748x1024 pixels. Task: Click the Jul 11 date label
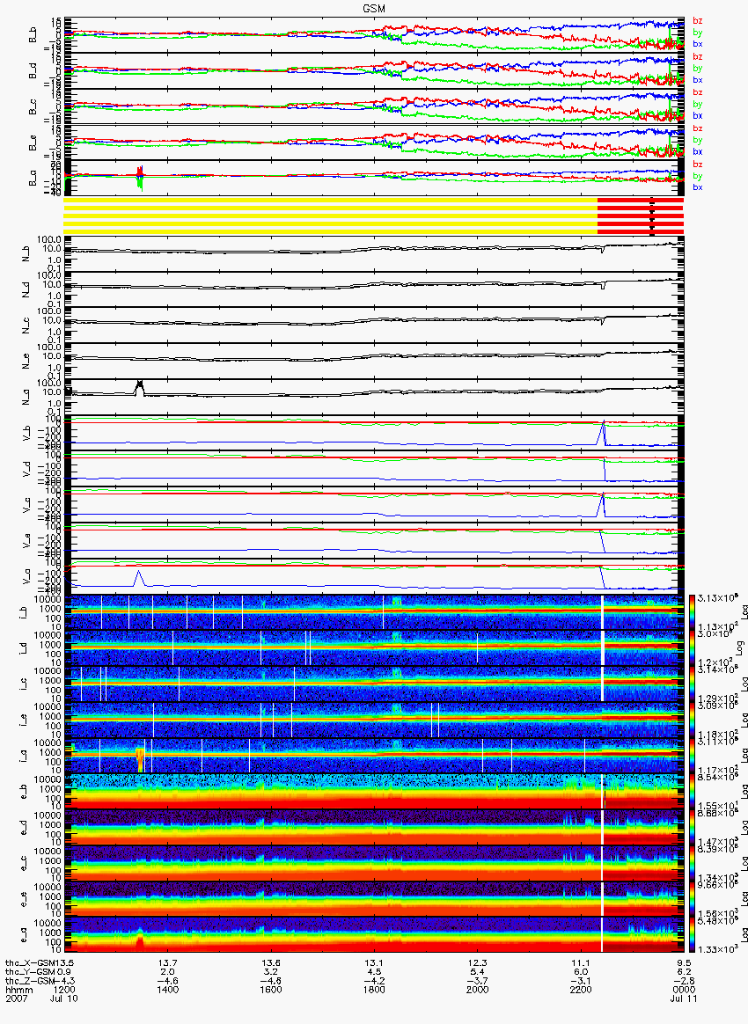[684, 998]
